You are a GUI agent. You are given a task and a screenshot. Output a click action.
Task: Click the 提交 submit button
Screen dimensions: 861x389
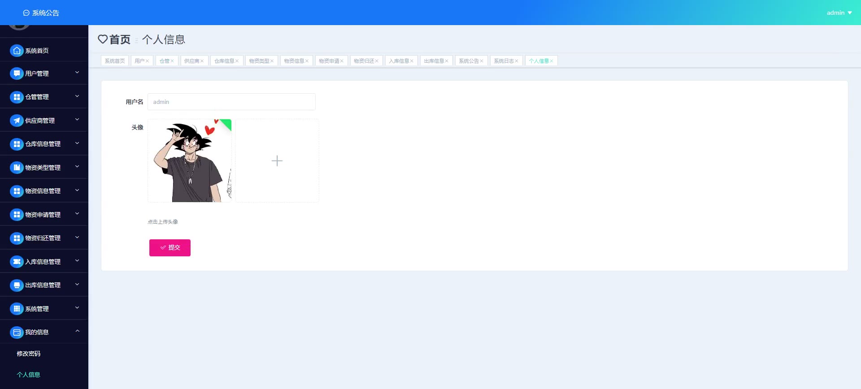pos(170,248)
